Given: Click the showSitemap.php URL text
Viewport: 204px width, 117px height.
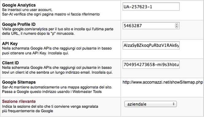Looking at the screenshot, I should click(x=163, y=82).
